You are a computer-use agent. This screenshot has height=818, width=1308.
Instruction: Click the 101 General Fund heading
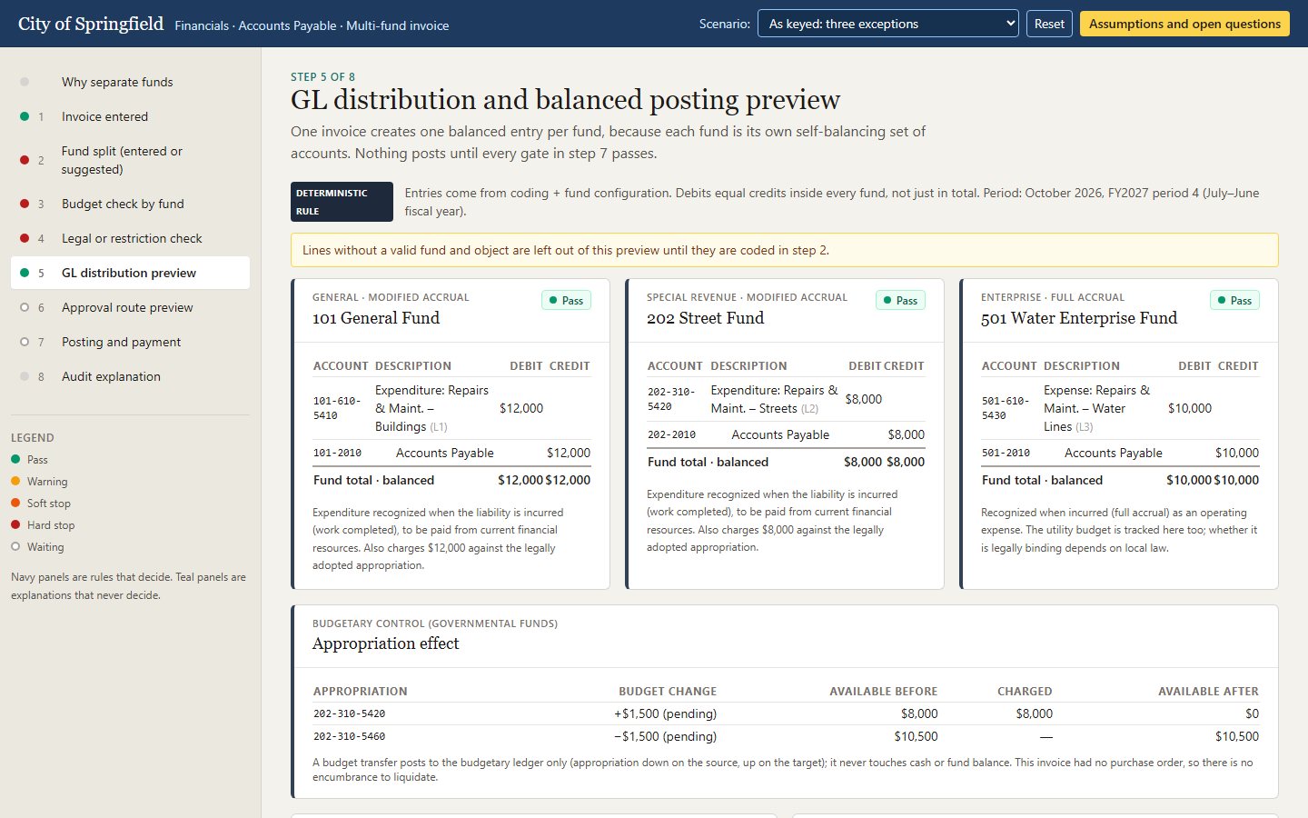pos(376,318)
